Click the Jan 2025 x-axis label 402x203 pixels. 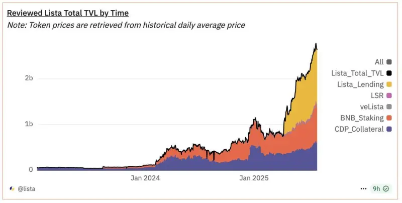click(254, 178)
